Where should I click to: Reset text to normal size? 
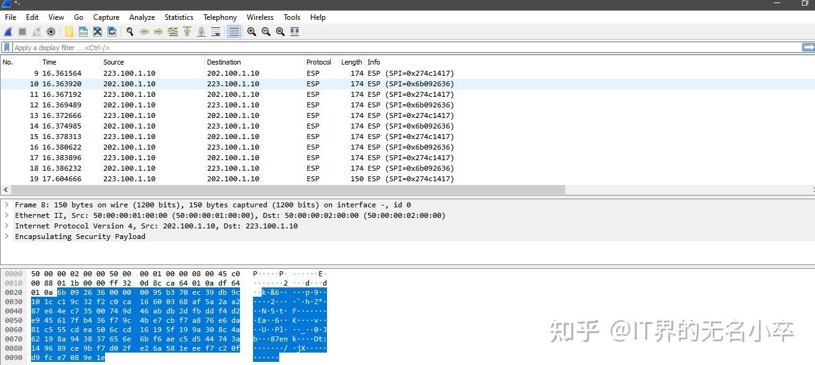pos(280,32)
